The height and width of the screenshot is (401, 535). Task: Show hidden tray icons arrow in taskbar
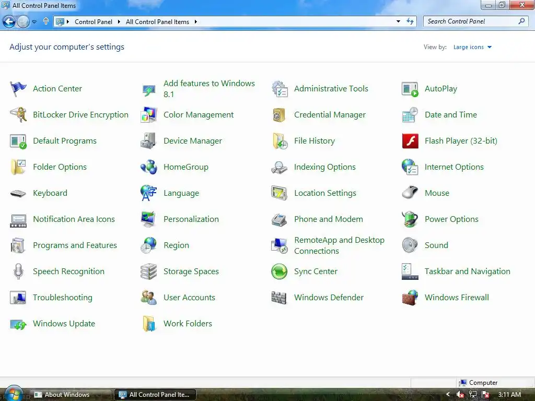pyautogui.click(x=448, y=395)
